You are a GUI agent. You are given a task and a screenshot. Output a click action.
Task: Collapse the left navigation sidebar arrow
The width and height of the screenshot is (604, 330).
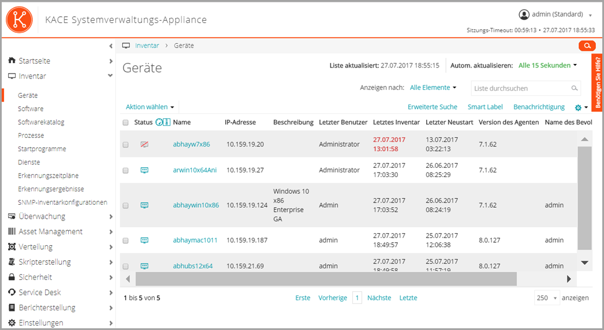tap(110, 46)
